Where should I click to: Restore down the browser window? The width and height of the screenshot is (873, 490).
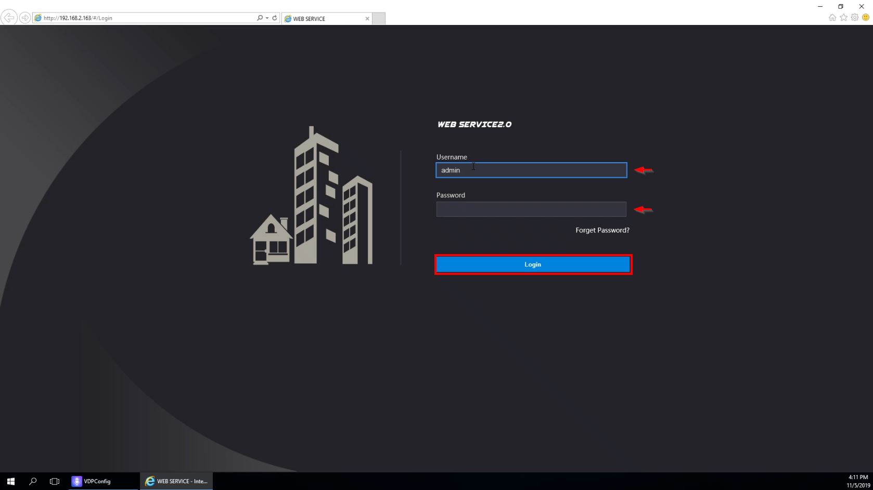point(841,6)
